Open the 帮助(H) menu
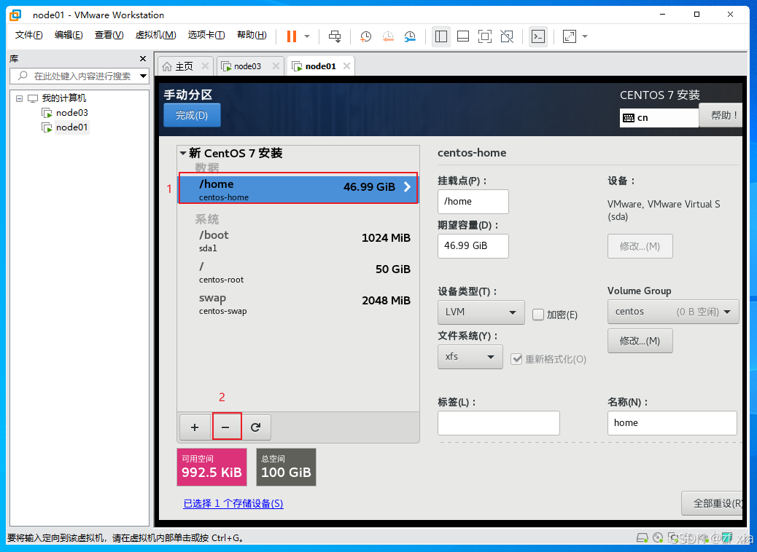Screen dimensions: 757x552 pos(252,35)
